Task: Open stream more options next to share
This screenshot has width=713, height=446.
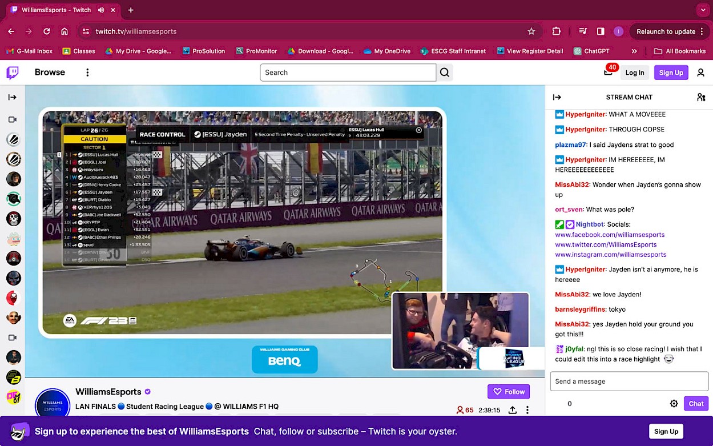Action: [x=527, y=410]
